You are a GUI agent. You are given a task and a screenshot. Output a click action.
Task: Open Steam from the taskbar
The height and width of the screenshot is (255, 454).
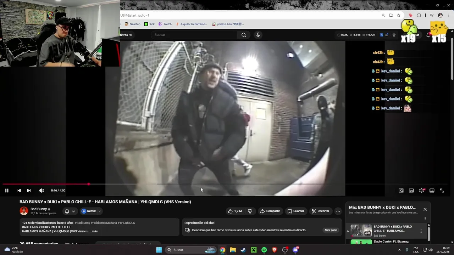[x=243, y=250]
